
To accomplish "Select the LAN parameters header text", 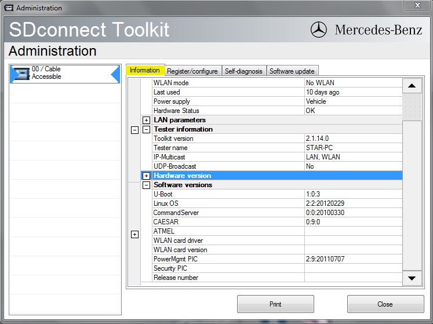I will tap(180, 120).
